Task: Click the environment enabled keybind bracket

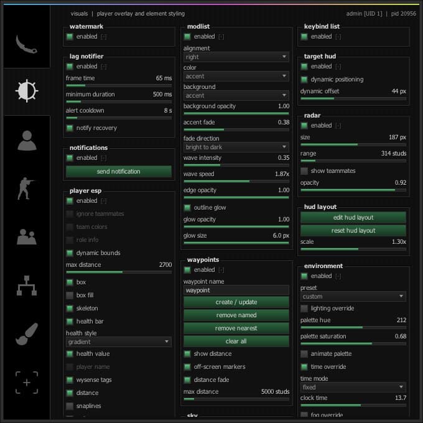Action: [x=338, y=276]
